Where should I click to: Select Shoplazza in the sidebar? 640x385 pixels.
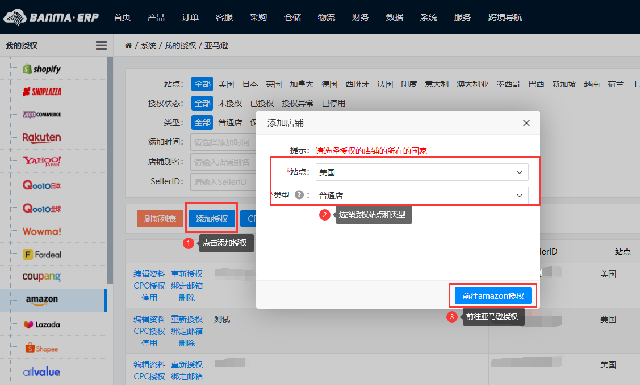coord(42,92)
